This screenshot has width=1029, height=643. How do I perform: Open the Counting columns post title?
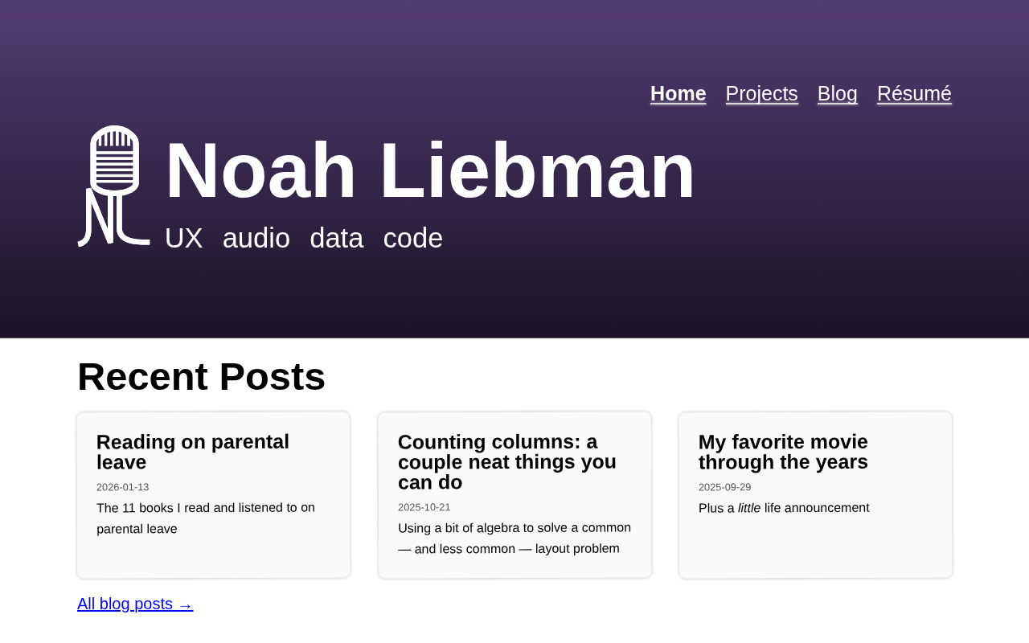(507, 462)
